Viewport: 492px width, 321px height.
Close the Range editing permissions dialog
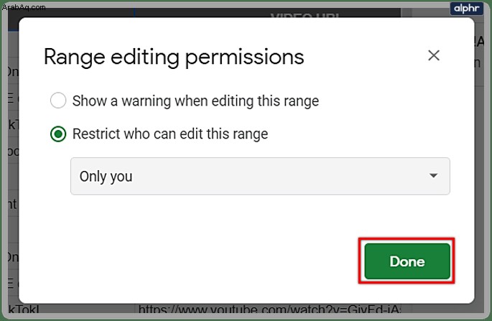434,55
